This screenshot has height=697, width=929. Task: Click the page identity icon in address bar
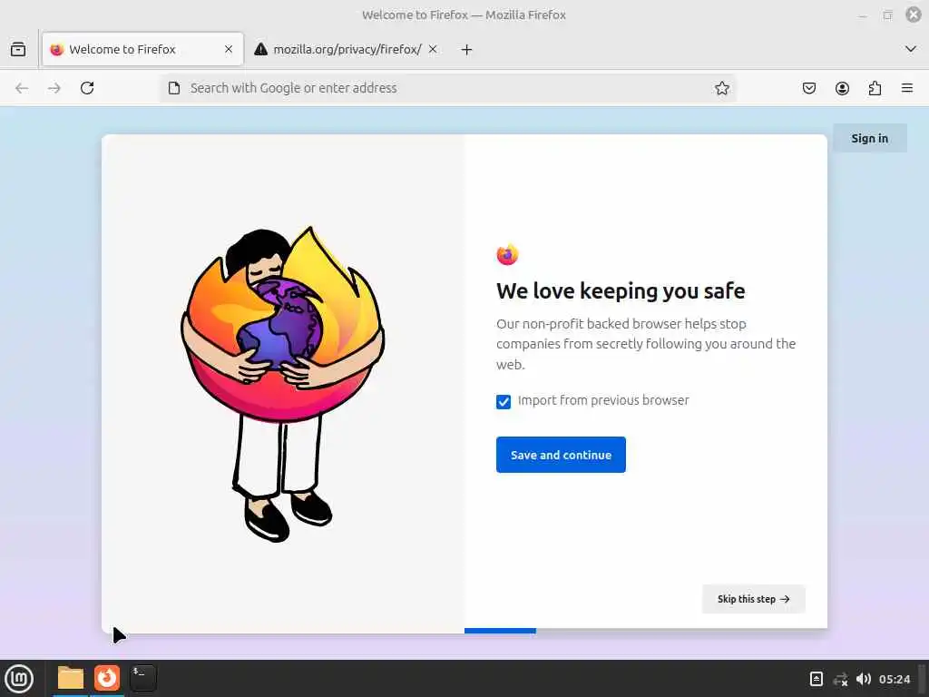point(174,88)
